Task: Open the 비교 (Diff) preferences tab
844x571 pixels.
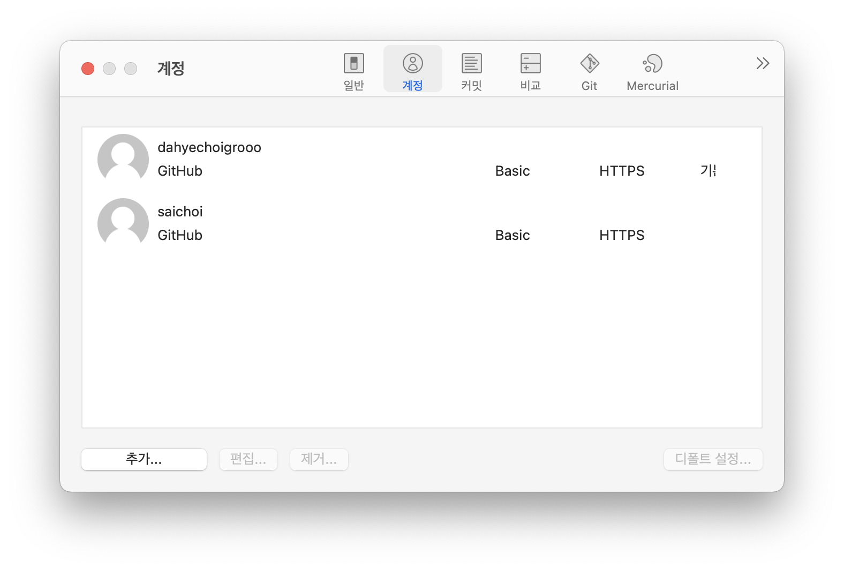Action: click(x=530, y=72)
